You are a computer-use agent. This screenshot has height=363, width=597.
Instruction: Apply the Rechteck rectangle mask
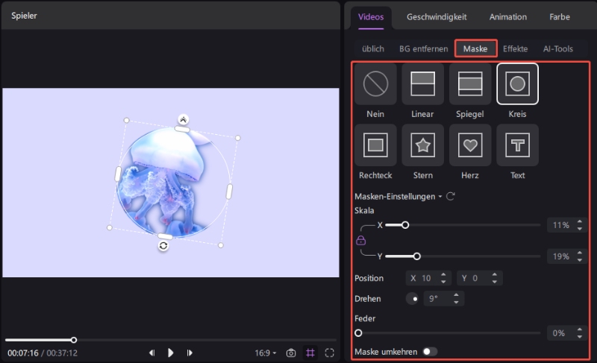pyautogui.click(x=375, y=145)
